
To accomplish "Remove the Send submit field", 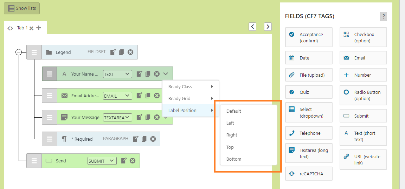I will pyautogui.click(x=133, y=161).
